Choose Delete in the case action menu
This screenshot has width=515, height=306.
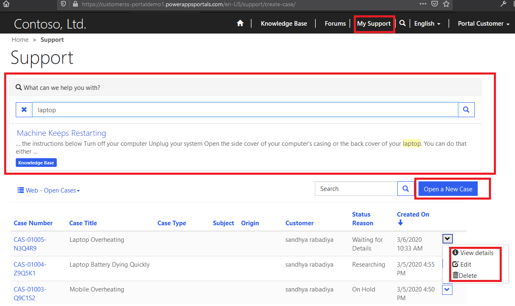click(467, 276)
